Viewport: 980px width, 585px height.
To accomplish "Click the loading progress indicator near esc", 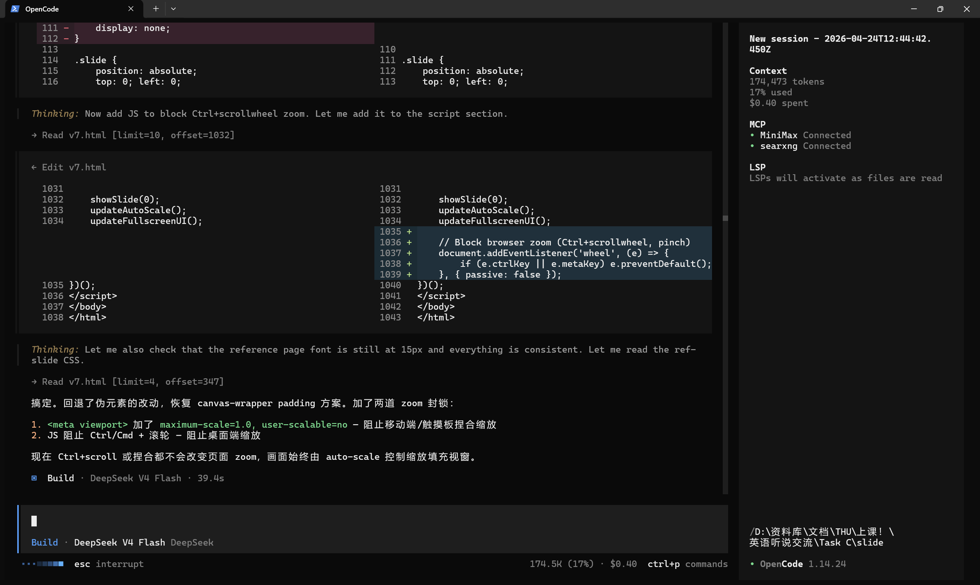I will (x=42, y=564).
